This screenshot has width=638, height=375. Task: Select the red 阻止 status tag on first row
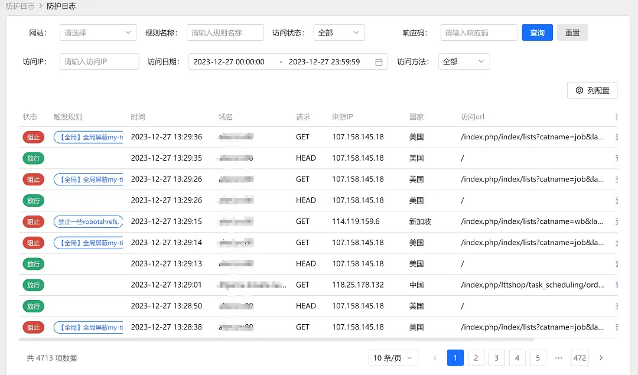pyautogui.click(x=32, y=137)
